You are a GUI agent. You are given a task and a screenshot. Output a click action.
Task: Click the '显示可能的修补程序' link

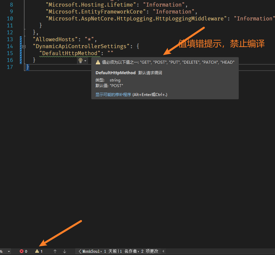click(x=113, y=95)
